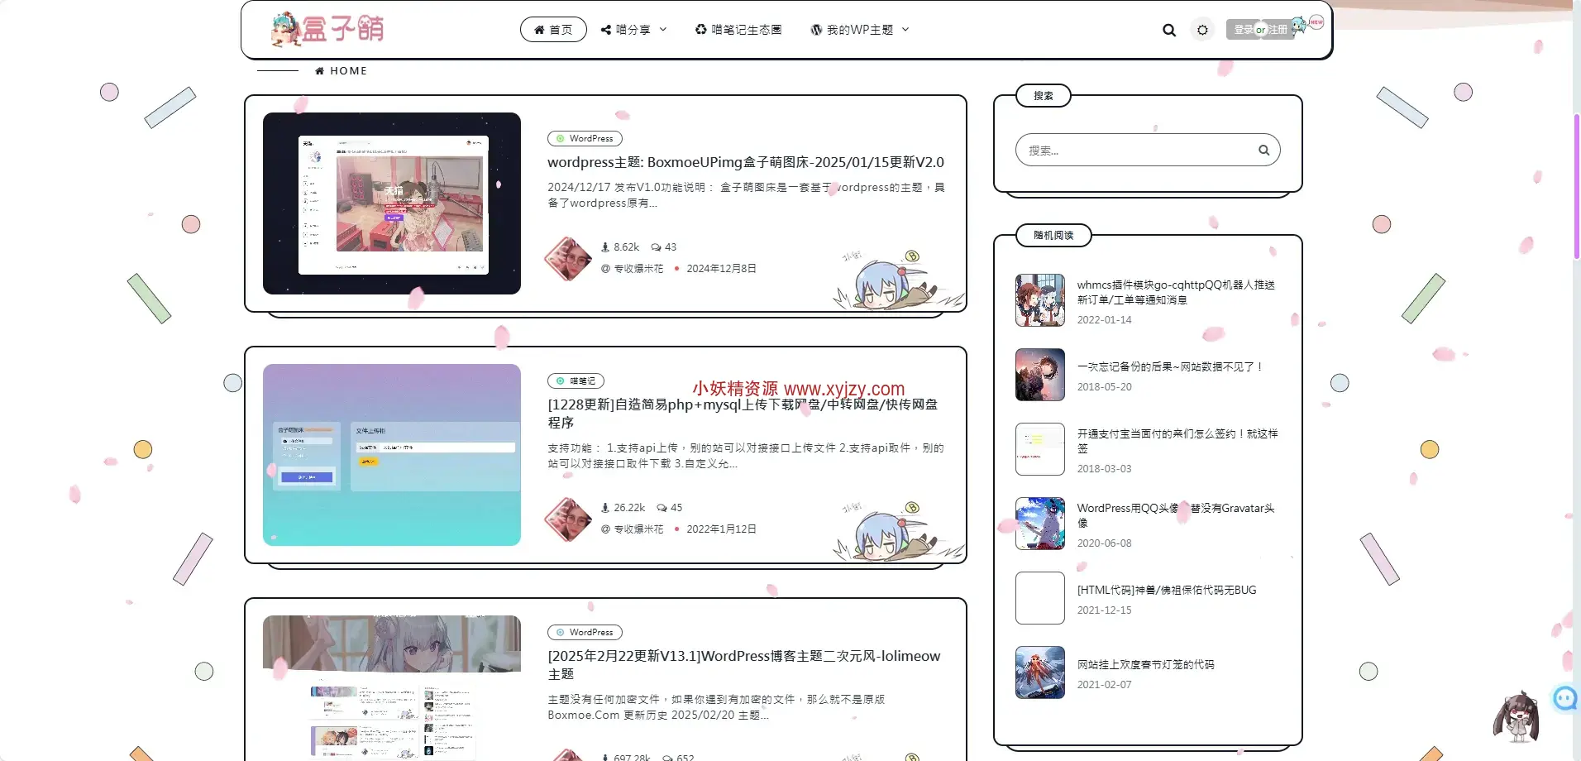
Task: Click WordPress tag on lolimeow post
Action: point(585,633)
